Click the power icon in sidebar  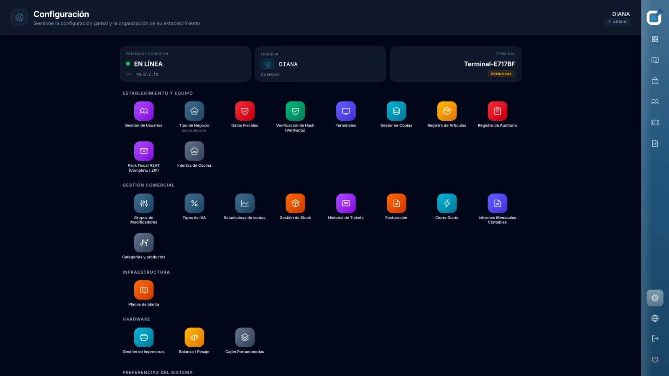coord(655,359)
